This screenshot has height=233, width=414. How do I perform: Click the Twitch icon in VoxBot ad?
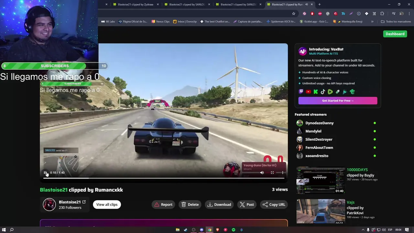(x=301, y=92)
